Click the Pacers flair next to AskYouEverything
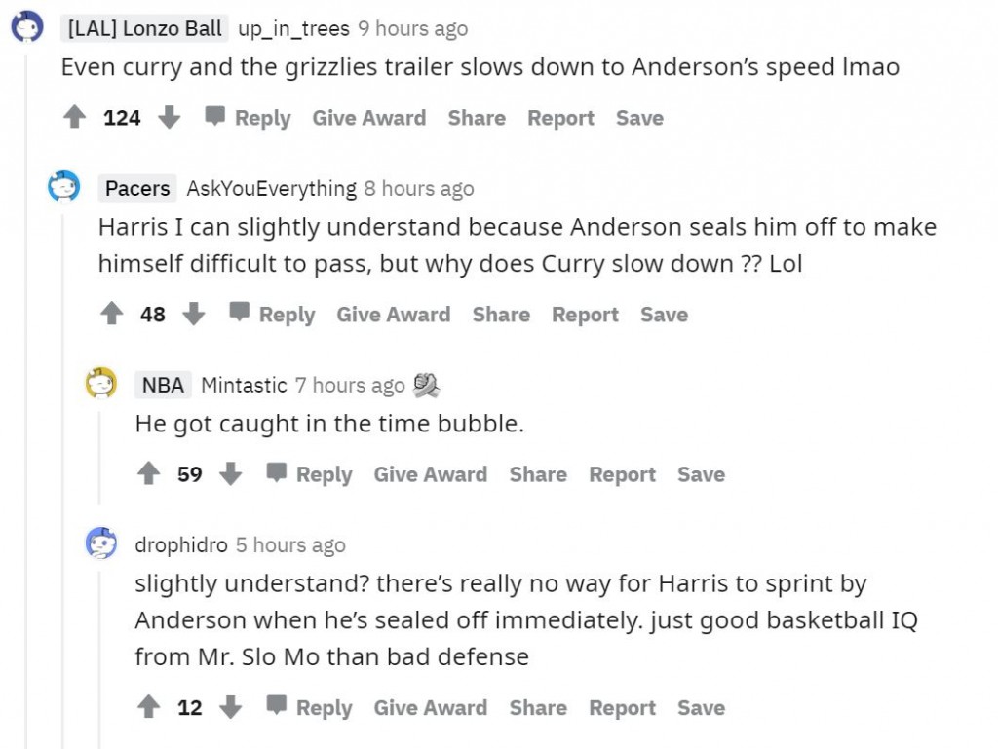 (x=135, y=188)
